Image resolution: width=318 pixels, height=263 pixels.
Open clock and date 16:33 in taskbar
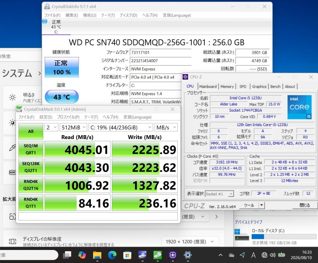click(301, 255)
